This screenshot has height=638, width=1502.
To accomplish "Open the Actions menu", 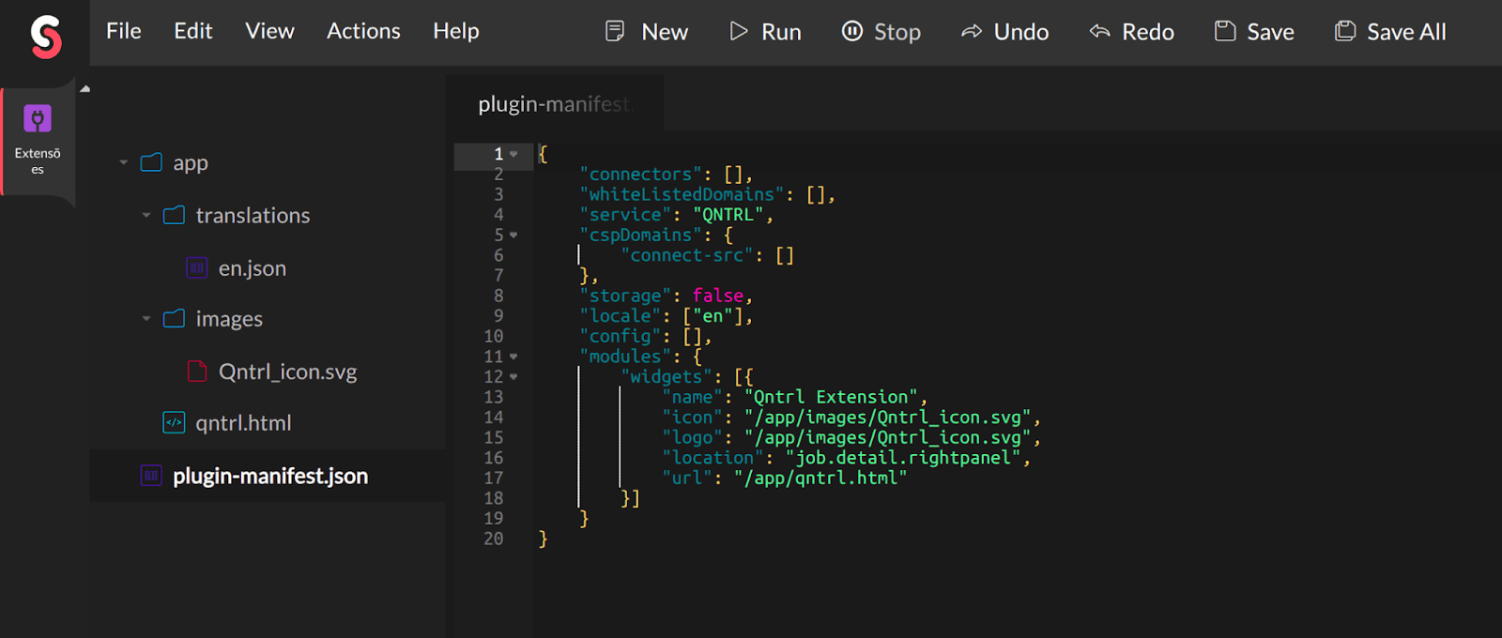I will (x=363, y=31).
